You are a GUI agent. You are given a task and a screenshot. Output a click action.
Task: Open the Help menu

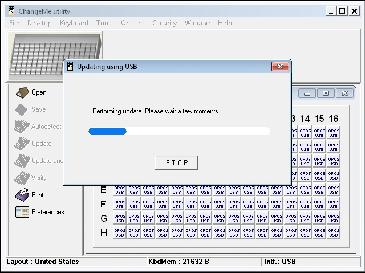point(225,23)
